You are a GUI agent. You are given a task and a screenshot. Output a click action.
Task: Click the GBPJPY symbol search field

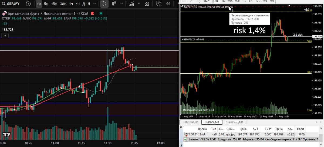coord(11,4)
